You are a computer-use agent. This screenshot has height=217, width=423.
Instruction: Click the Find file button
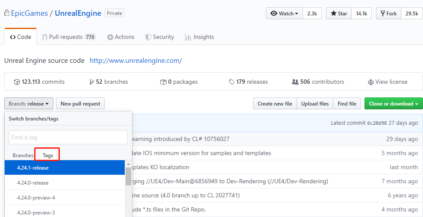tap(347, 103)
